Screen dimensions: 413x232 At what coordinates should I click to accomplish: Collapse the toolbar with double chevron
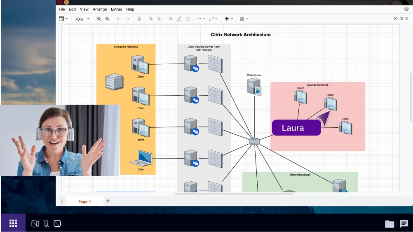click(407, 19)
